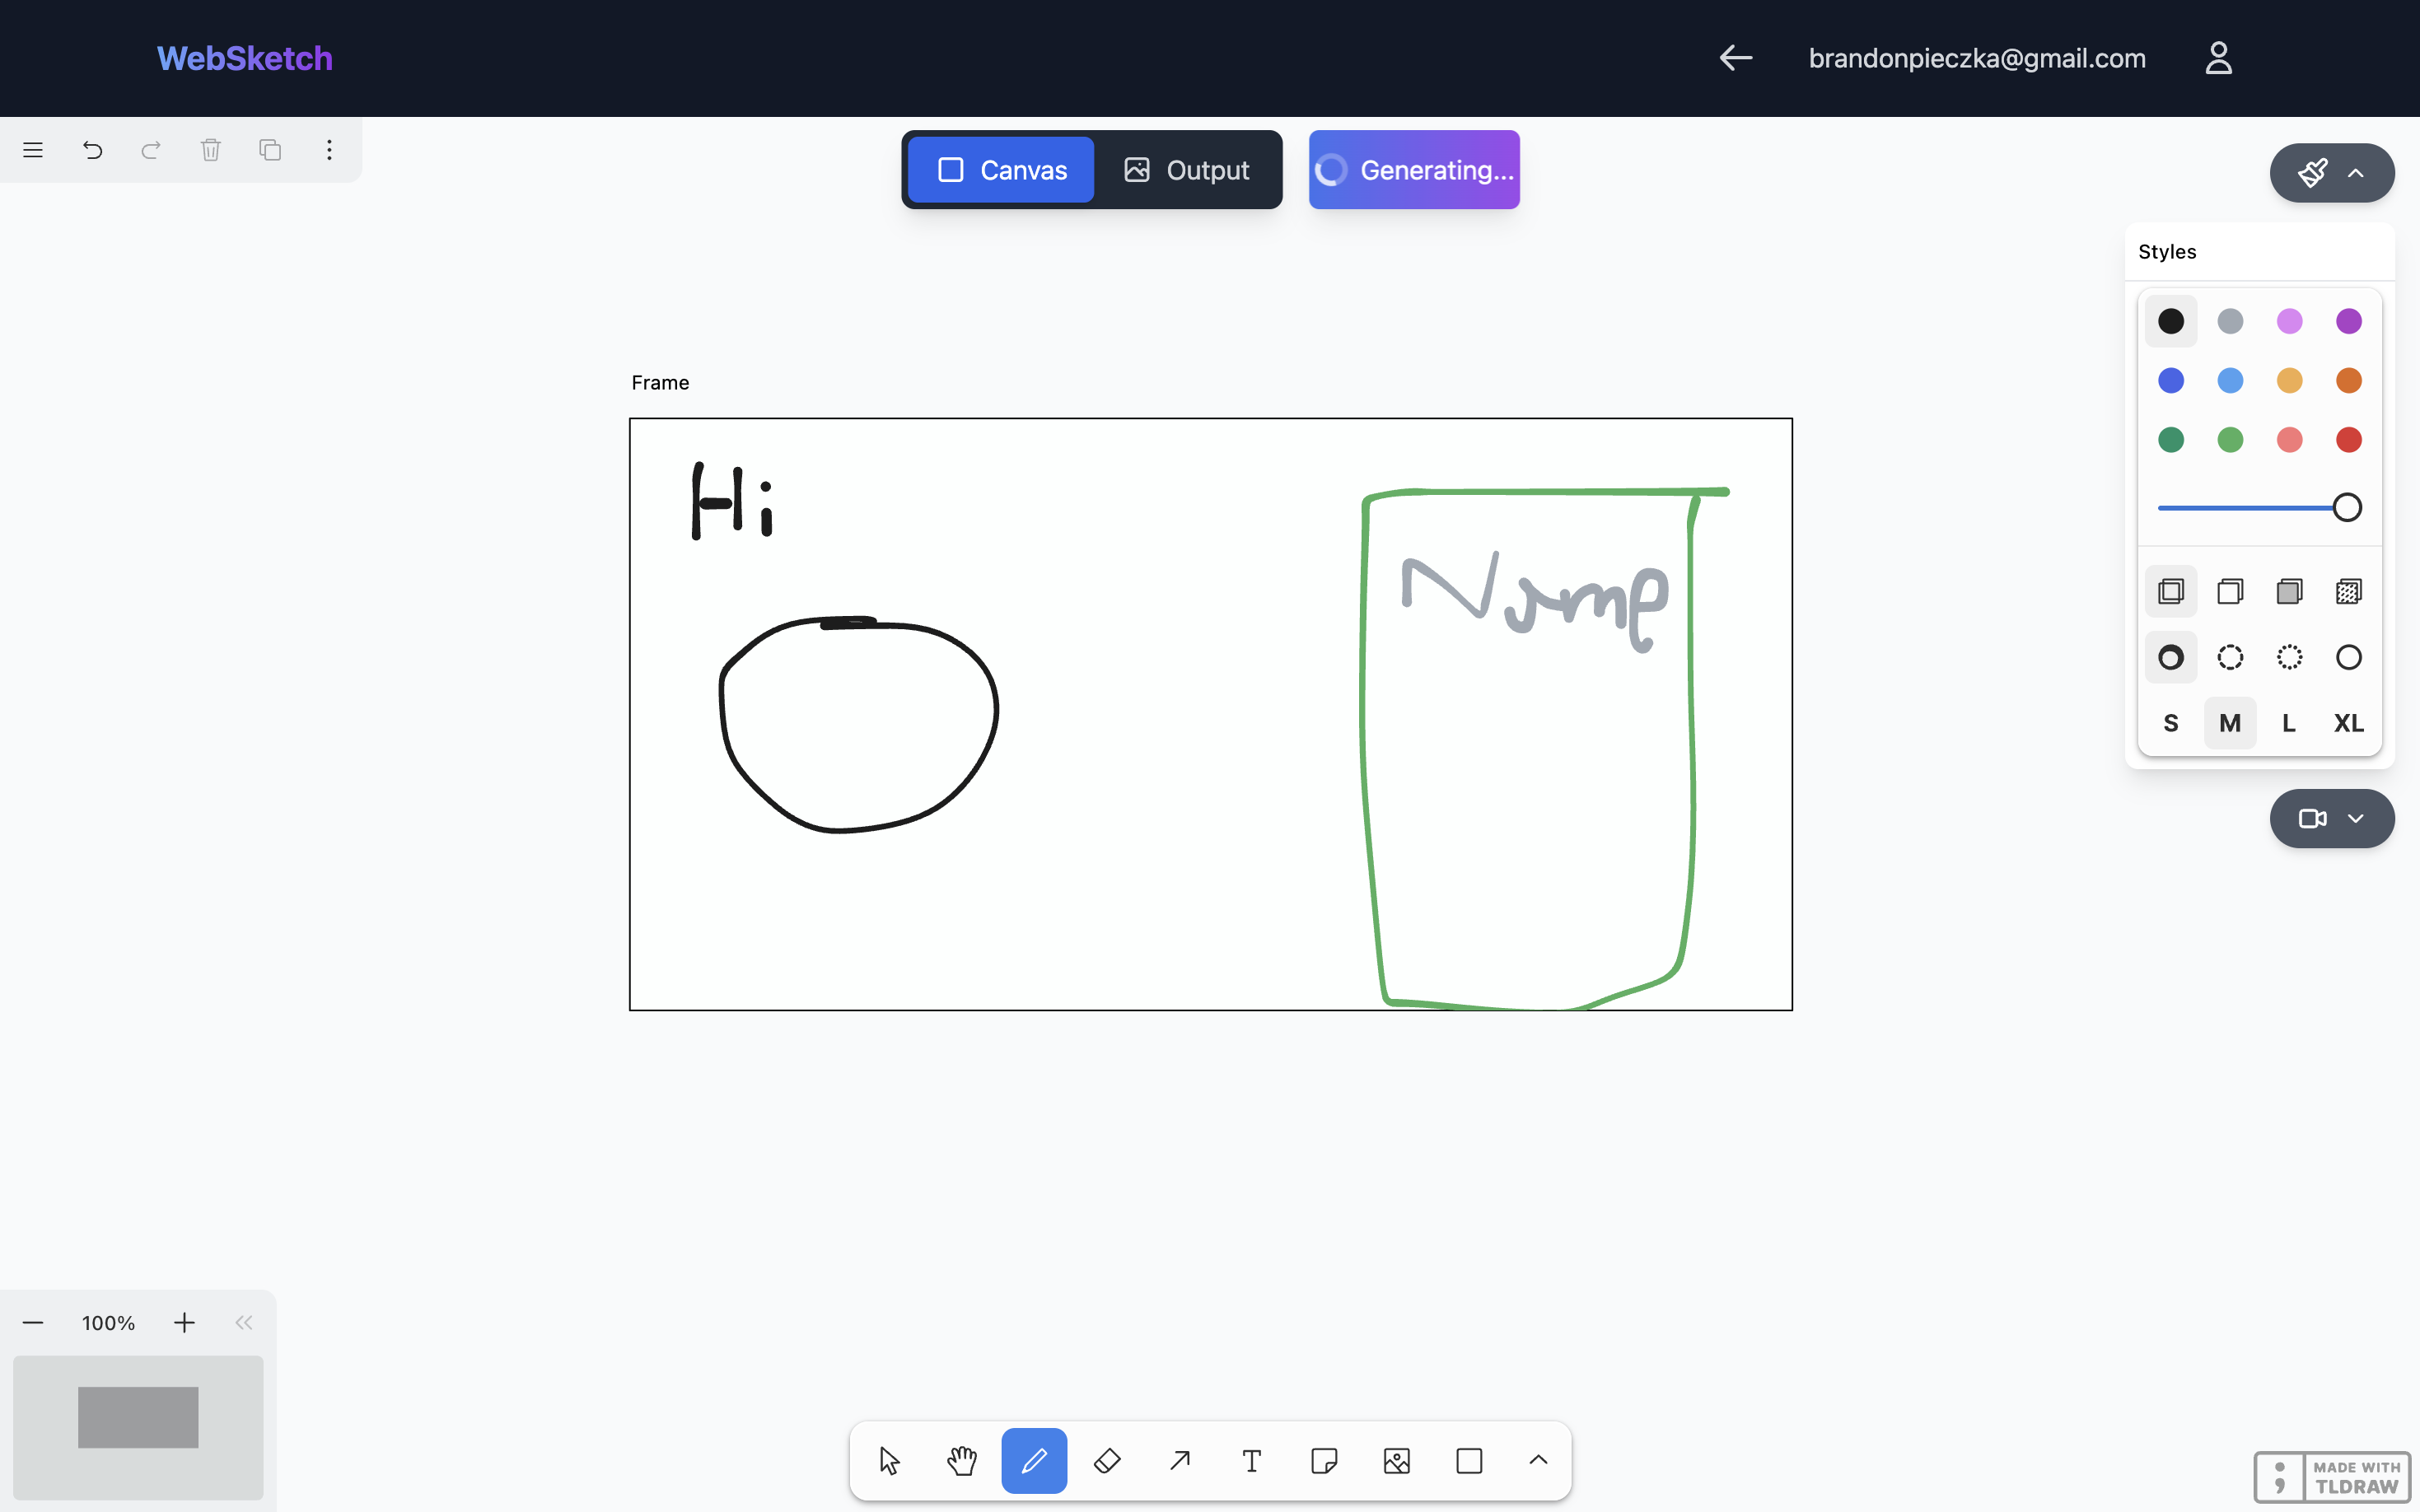Select the Eraser tool
2420x1512 pixels.
point(1106,1461)
